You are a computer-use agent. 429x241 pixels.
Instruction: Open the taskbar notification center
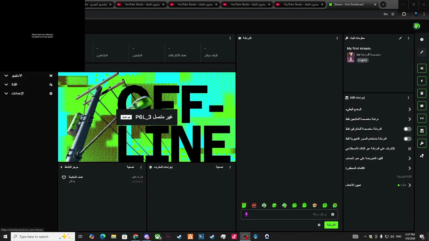point(423,237)
